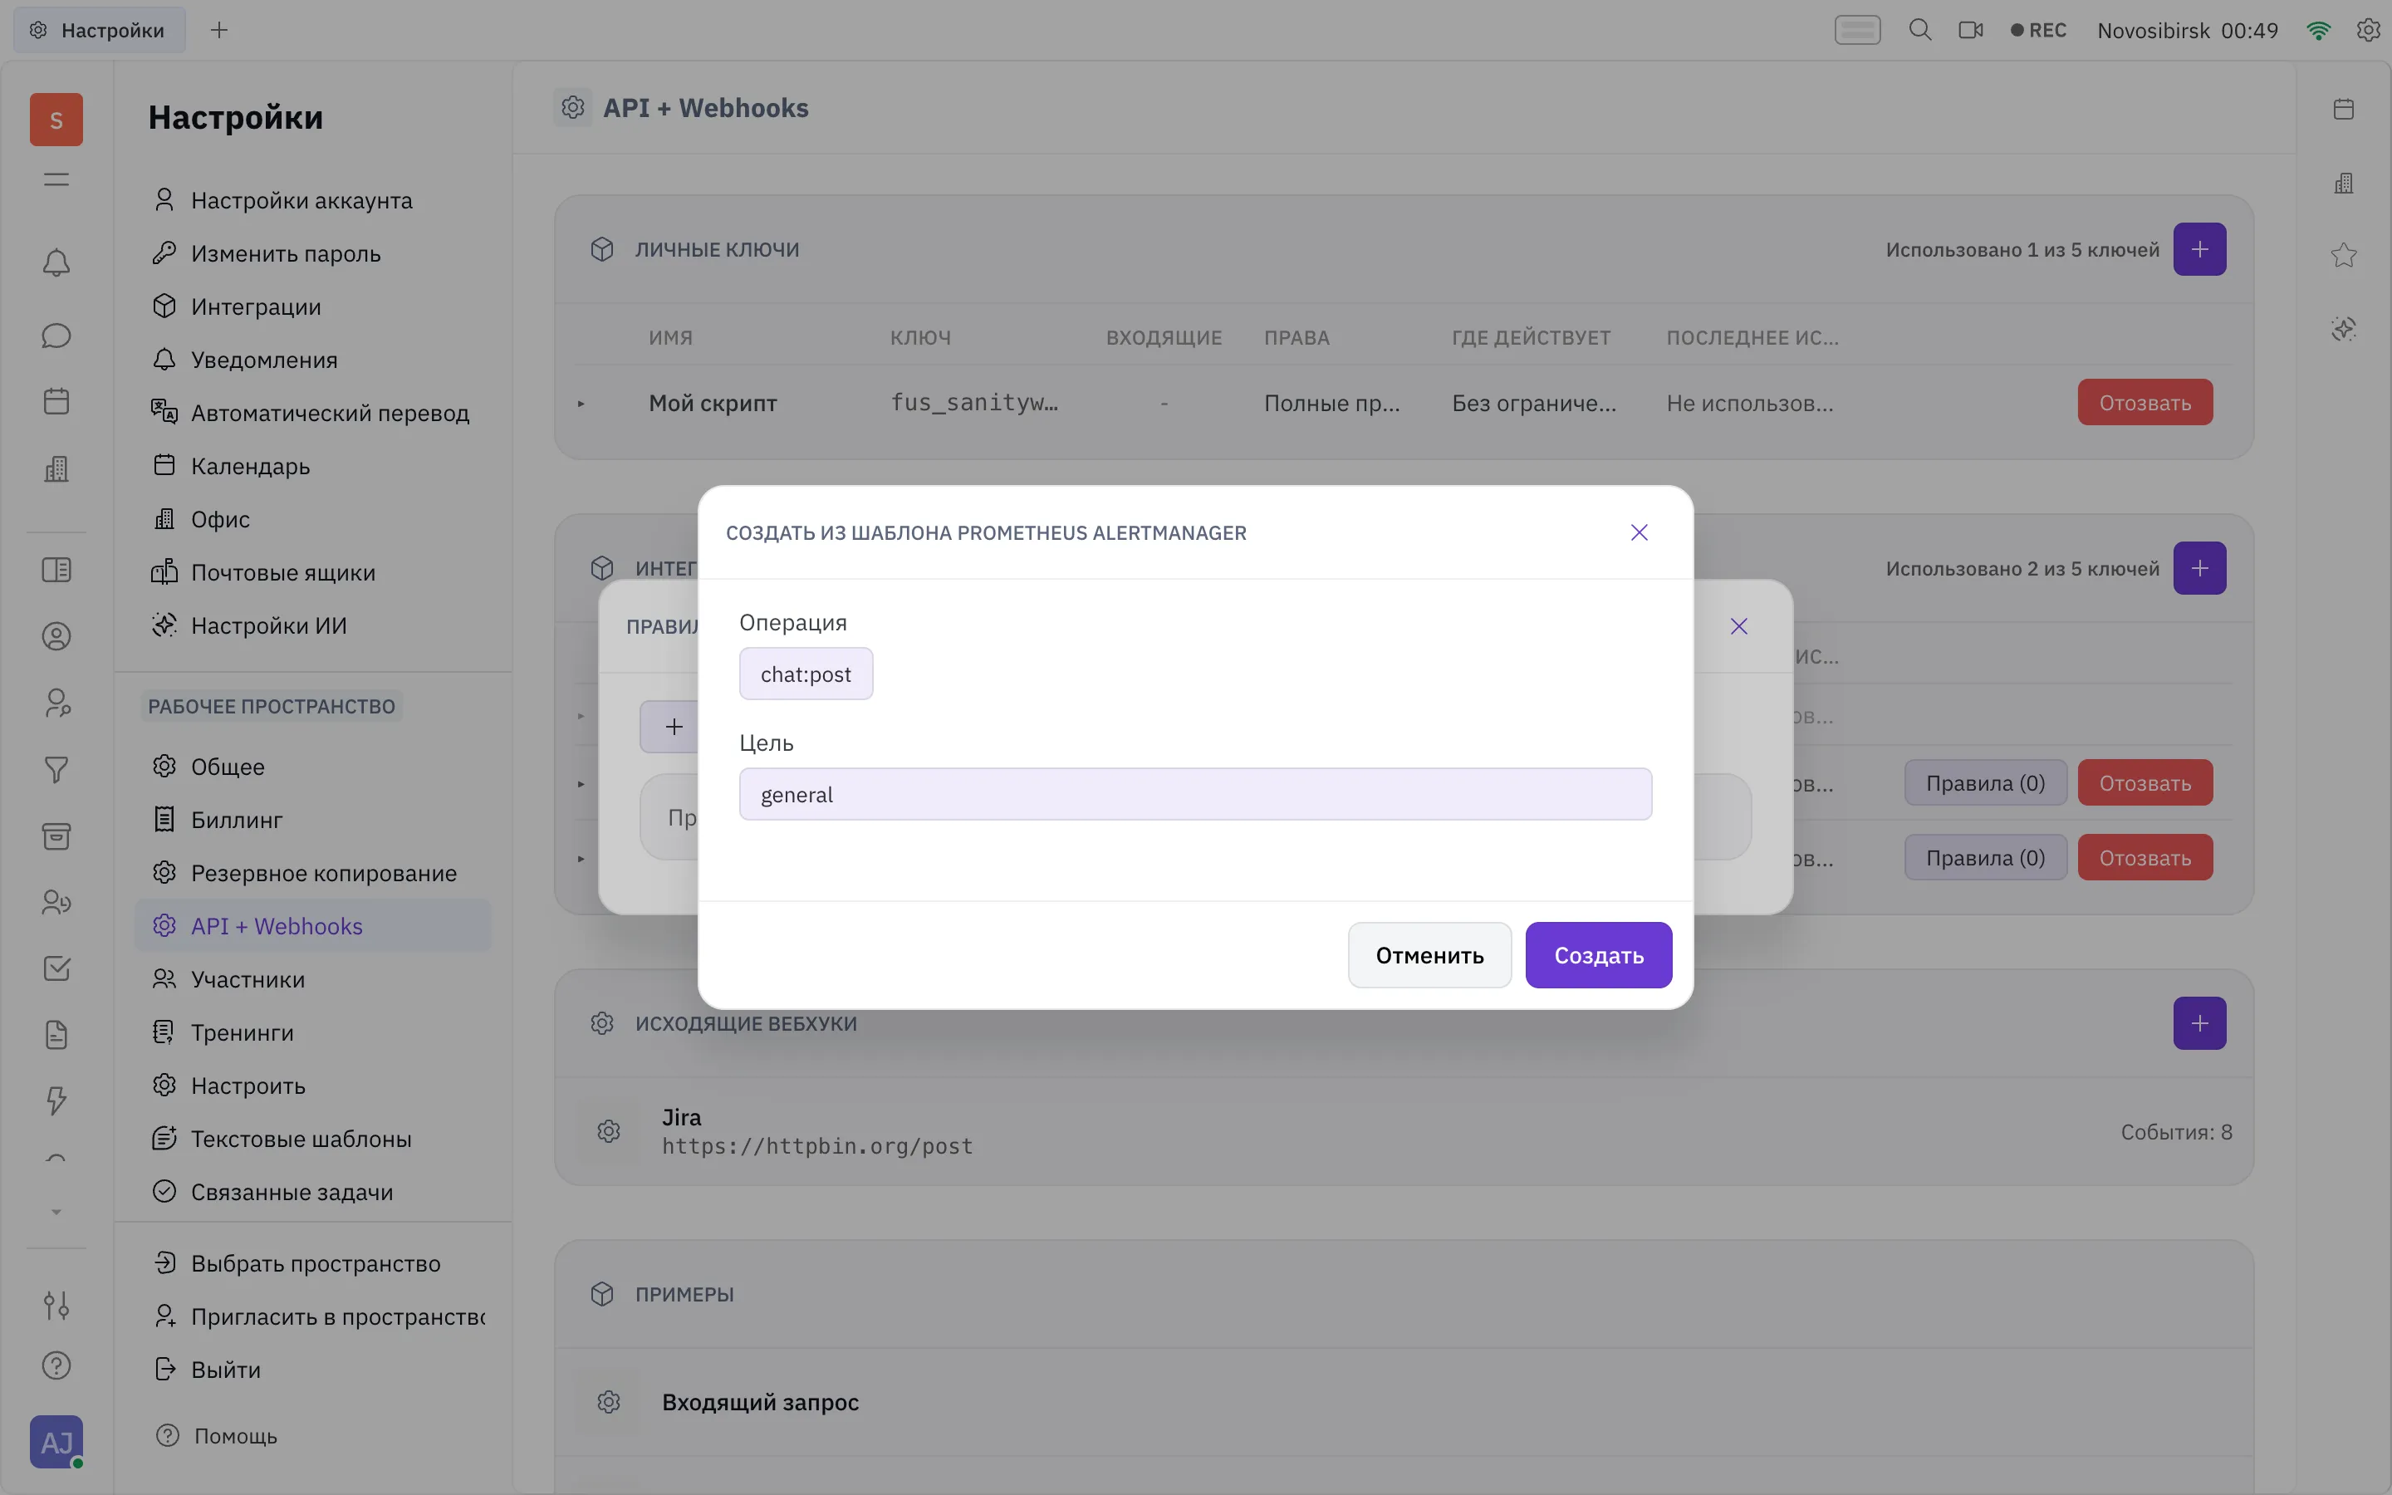Viewport: 2392px width, 1495px height.
Task: Select the chat:post operation chip
Action: 806,674
